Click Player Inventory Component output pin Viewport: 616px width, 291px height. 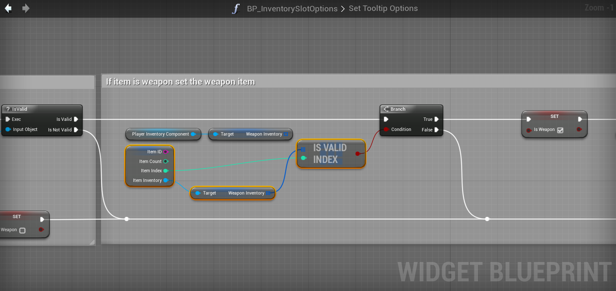point(193,134)
